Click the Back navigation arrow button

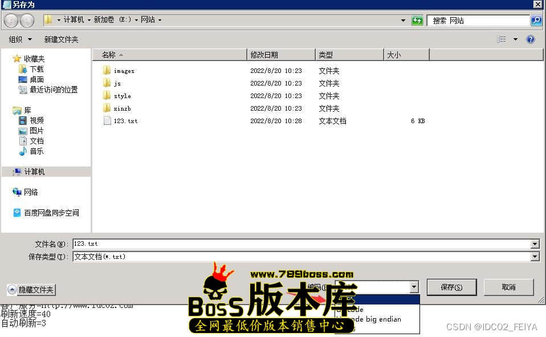pyautogui.click(x=11, y=21)
